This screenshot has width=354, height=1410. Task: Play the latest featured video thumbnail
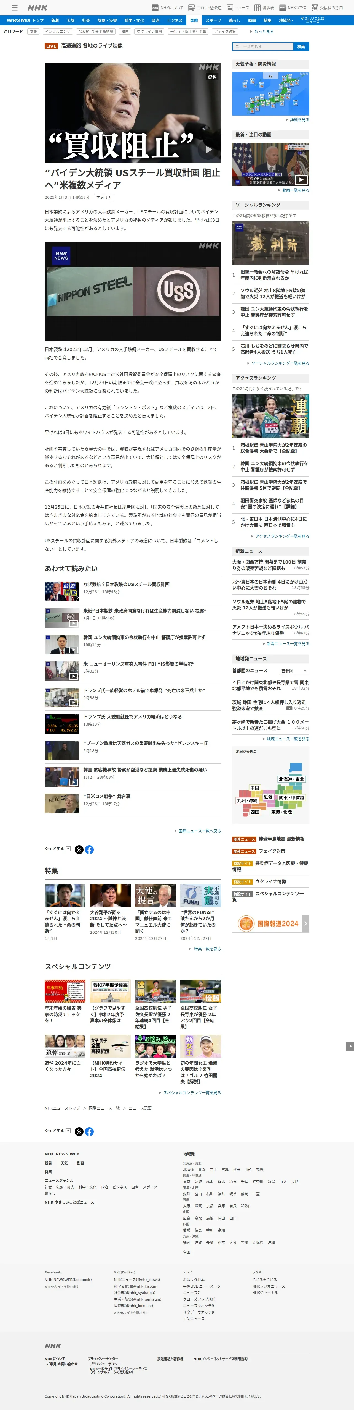(x=270, y=164)
